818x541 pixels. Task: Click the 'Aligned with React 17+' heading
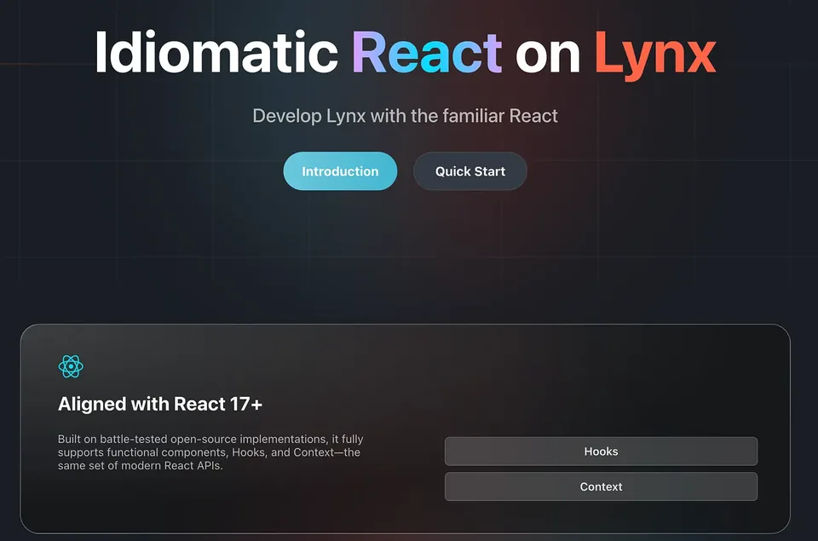[x=160, y=405]
